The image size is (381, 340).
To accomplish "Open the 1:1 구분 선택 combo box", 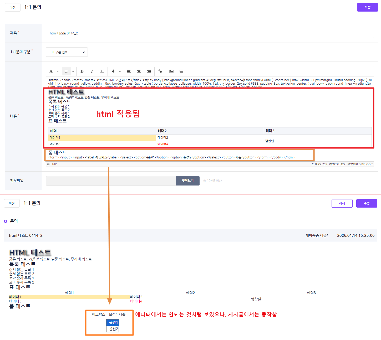I will [x=67, y=52].
